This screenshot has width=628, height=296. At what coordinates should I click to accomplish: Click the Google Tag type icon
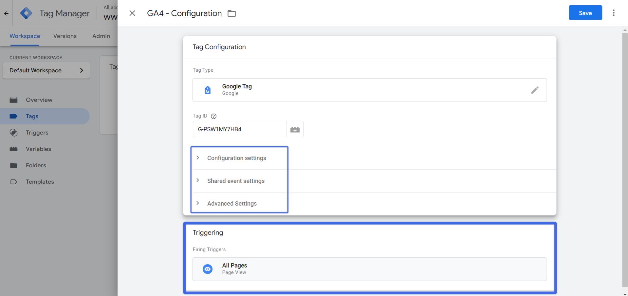pos(208,90)
